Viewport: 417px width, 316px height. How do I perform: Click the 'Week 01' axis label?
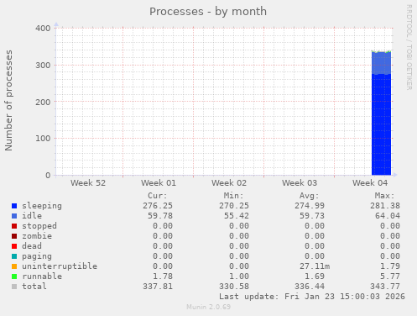click(159, 183)
